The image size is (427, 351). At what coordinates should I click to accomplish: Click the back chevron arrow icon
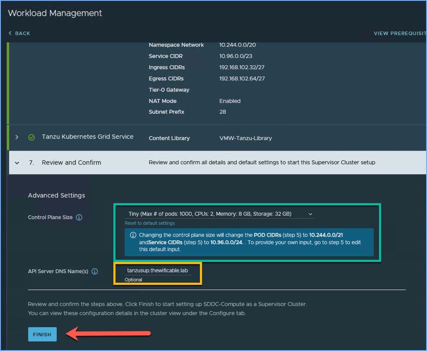point(10,33)
